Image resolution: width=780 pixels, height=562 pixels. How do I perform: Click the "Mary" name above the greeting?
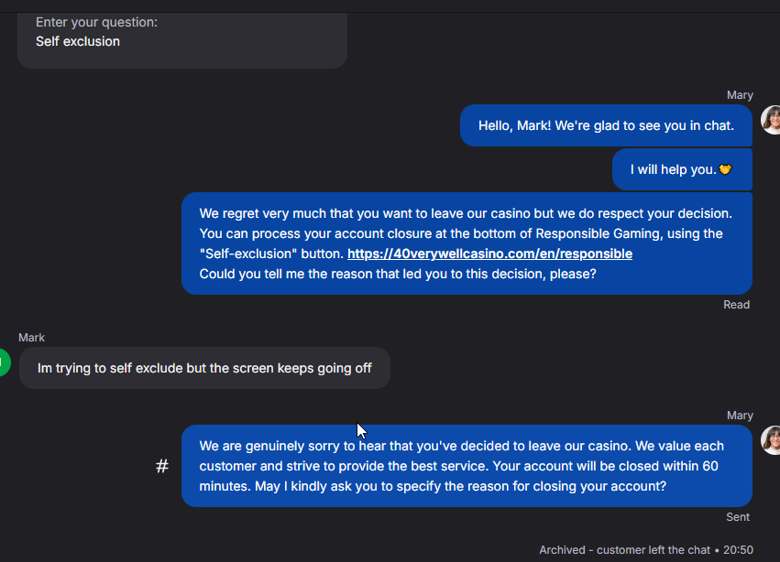click(x=740, y=95)
